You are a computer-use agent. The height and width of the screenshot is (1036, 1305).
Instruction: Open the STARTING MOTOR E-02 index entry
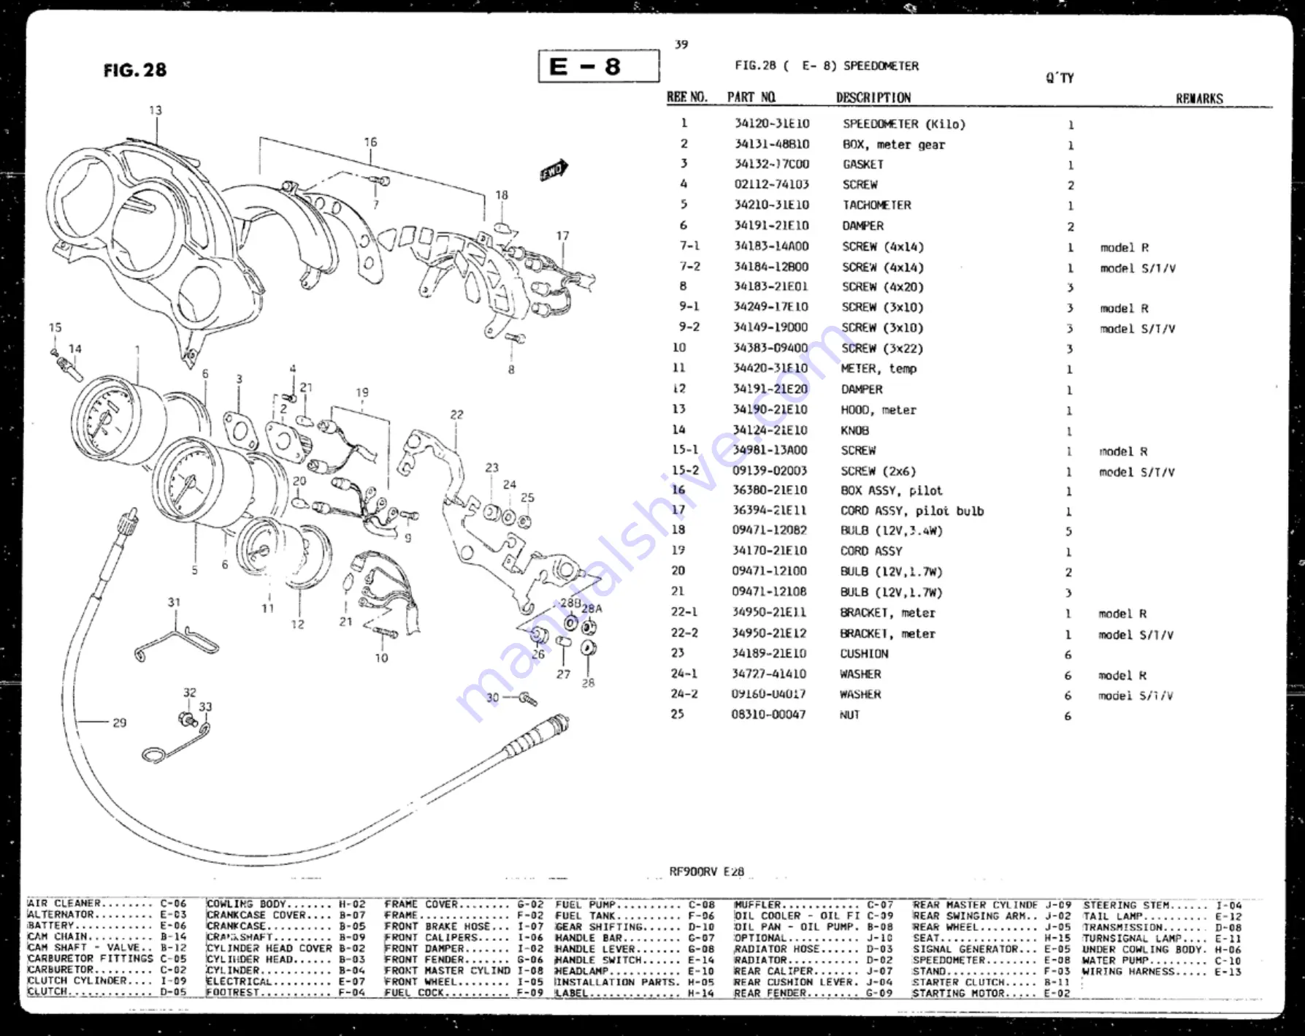(992, 994)
